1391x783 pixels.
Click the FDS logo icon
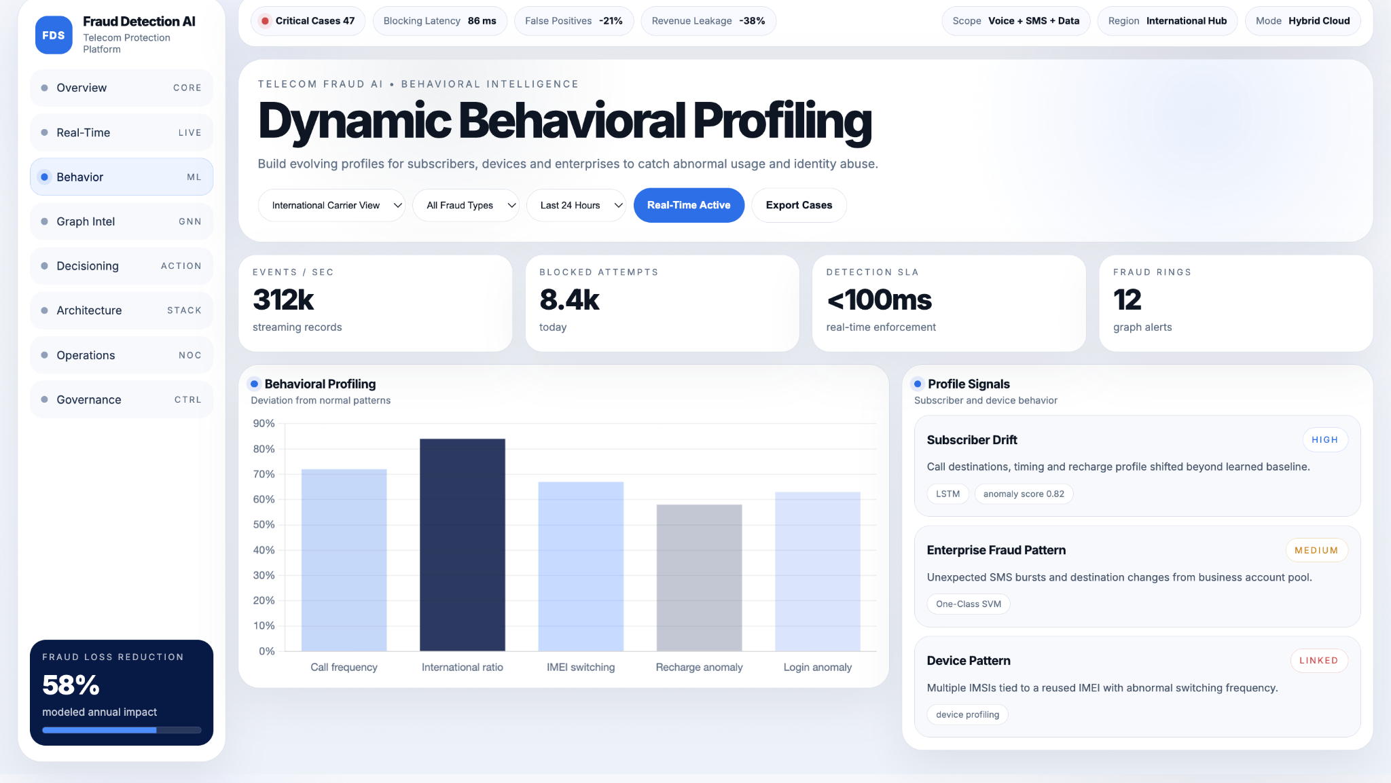tap(53, 35)
